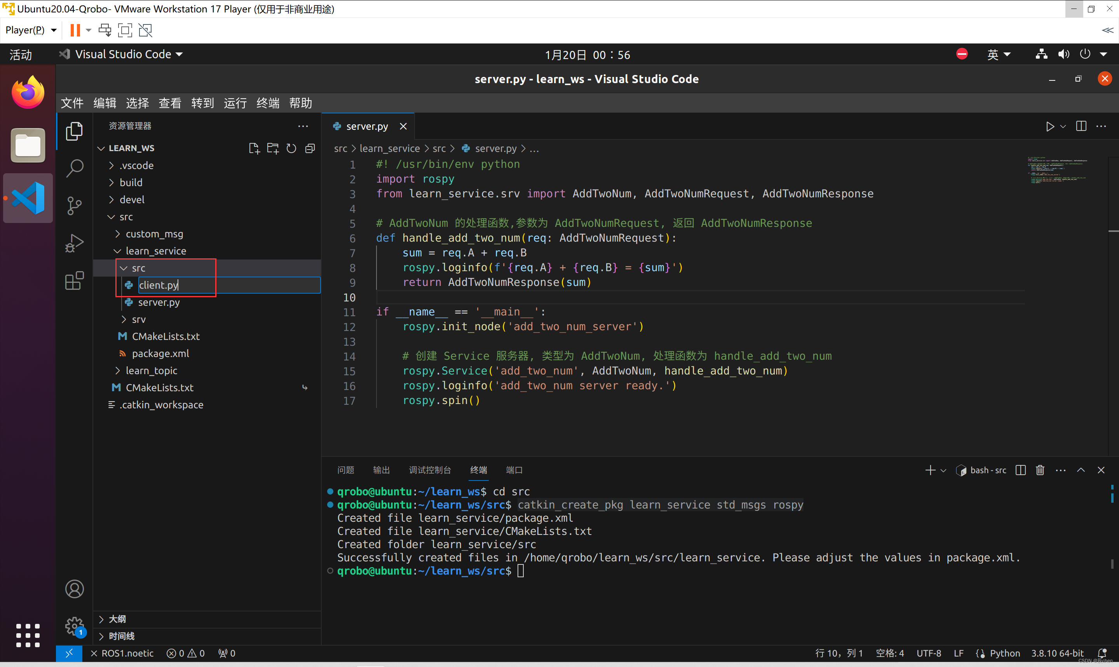Open the 编辑 menu

(x=105, y=103)
